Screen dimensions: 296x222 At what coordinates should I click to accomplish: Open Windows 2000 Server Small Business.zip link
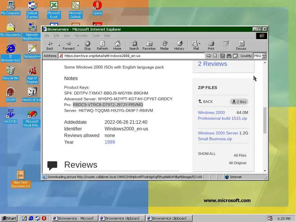coord(218,136)
